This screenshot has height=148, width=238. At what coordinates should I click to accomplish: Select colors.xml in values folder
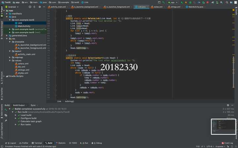click(23, 63)
